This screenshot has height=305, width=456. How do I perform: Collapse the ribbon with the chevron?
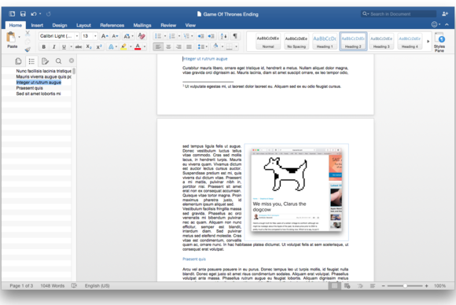pyautogui.click(x=447, y=24)
